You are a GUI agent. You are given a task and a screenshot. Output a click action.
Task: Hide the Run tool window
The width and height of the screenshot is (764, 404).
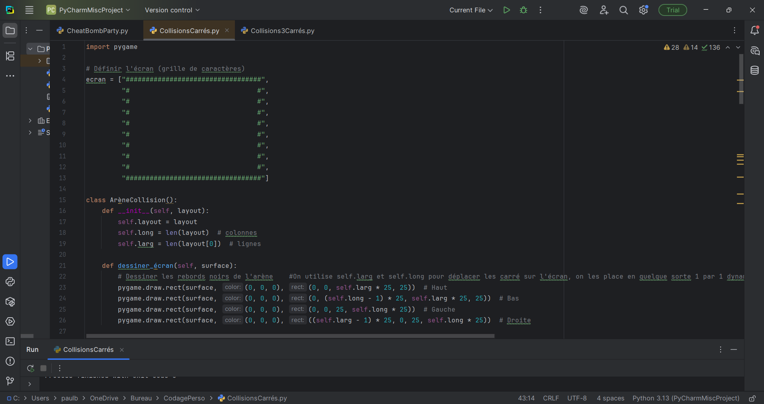coord(734,349)
